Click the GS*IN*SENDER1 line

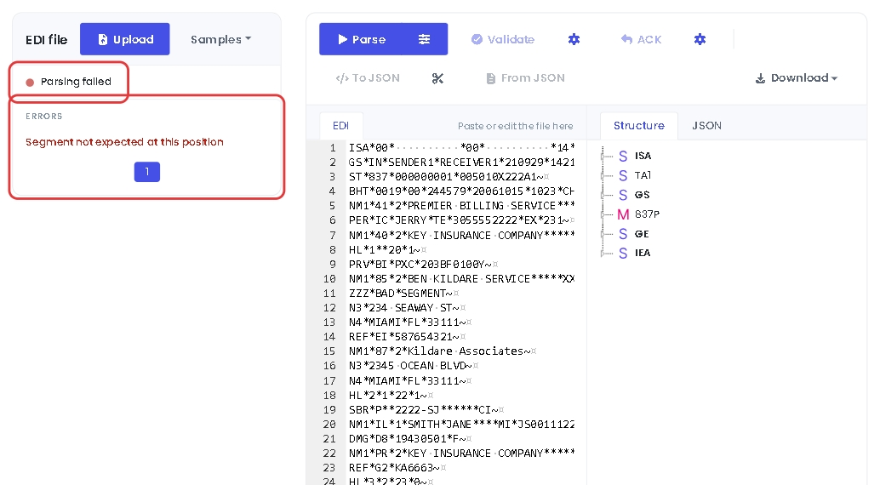(x=461, y=163)
